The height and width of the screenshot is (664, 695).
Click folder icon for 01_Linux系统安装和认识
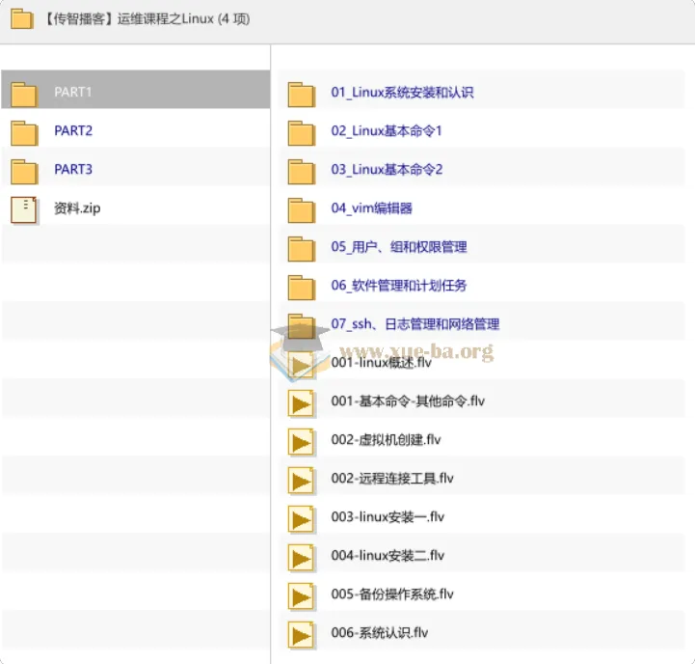coord(302,95)
